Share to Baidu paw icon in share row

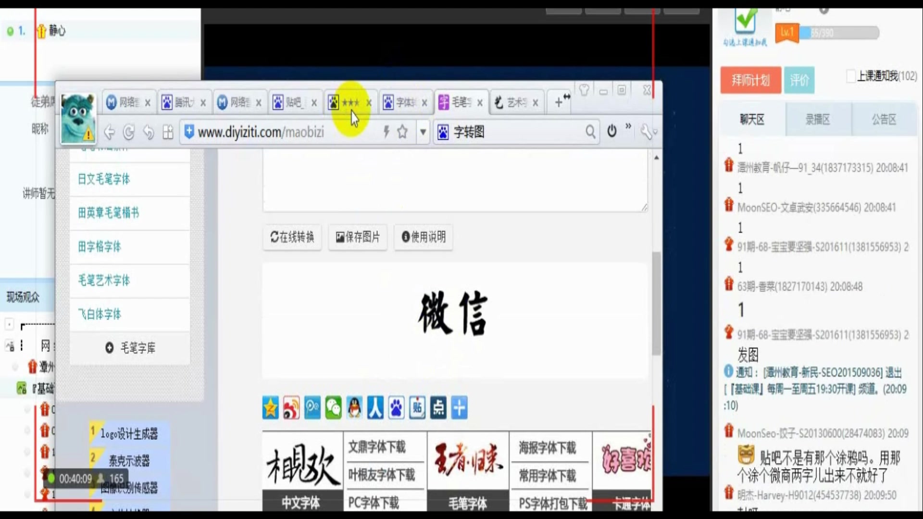pos(396,408)
